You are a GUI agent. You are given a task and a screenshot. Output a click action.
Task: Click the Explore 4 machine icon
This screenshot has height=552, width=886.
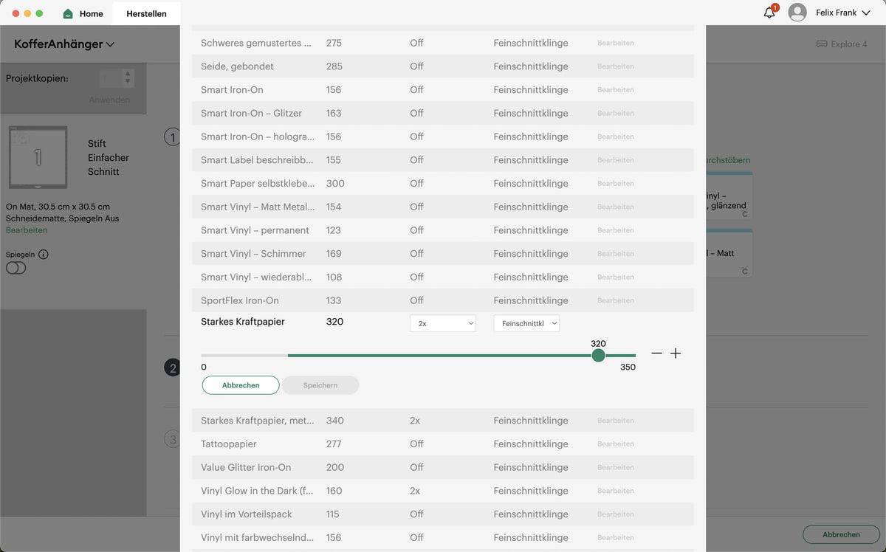[821, 44]
